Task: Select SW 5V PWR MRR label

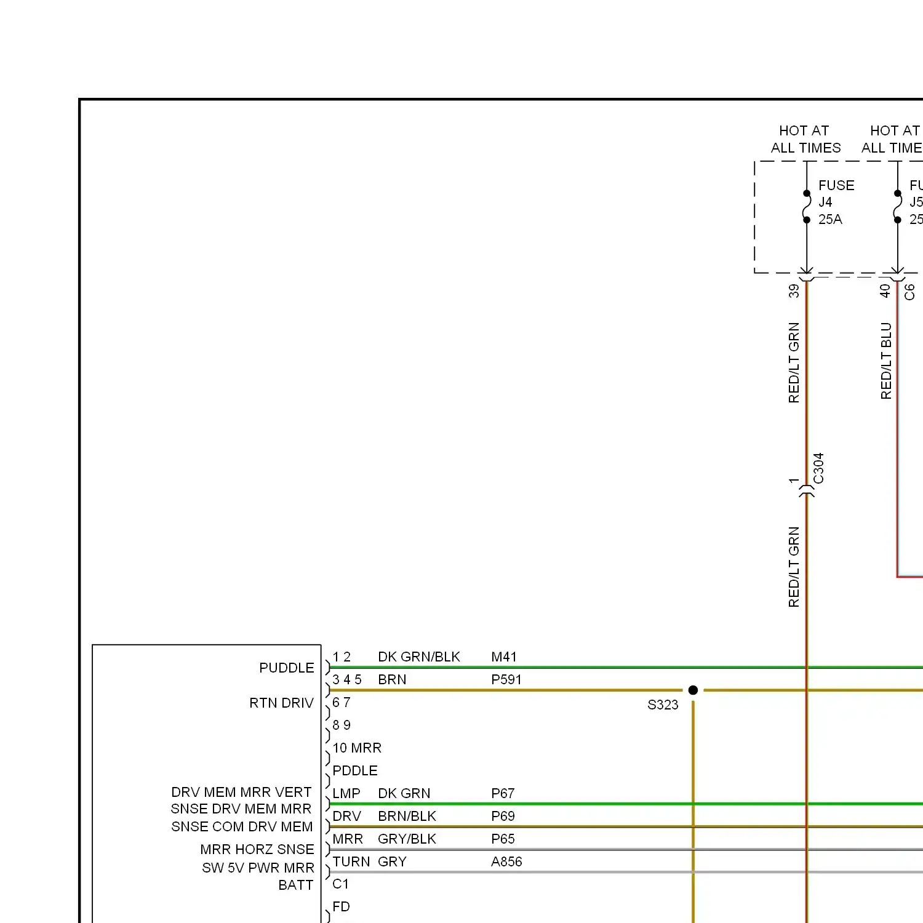Action: click(x=258, y=868)
